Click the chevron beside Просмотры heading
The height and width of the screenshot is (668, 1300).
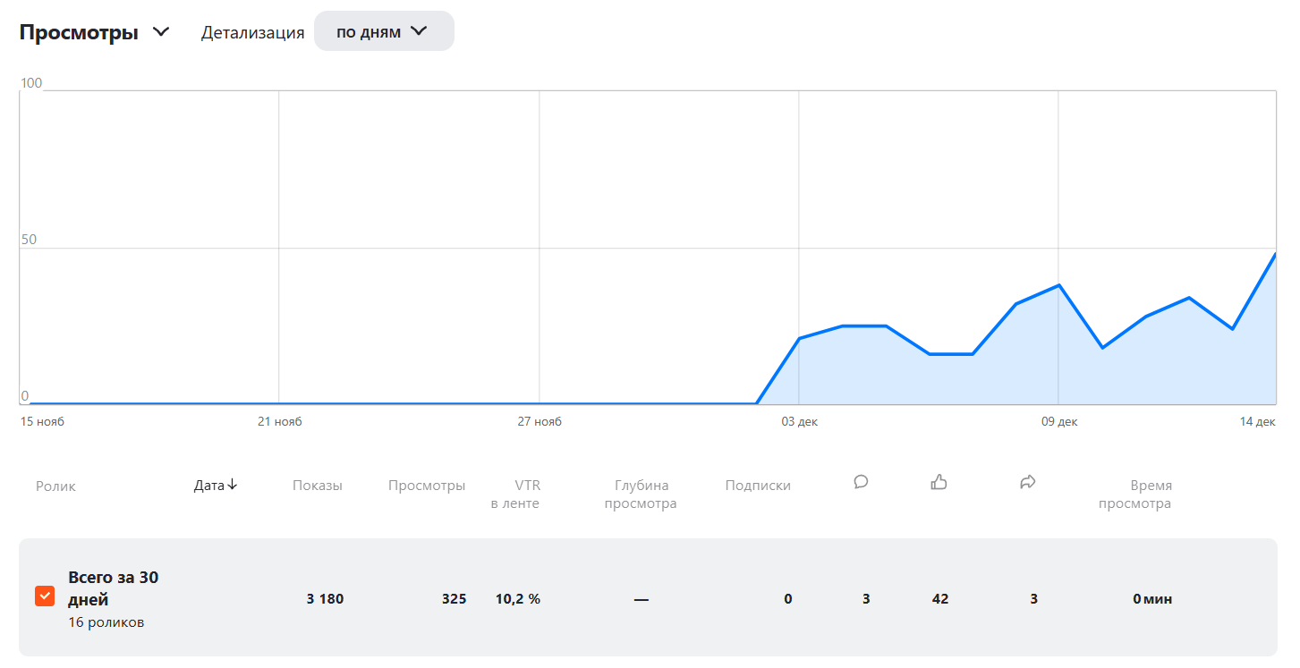161,32
